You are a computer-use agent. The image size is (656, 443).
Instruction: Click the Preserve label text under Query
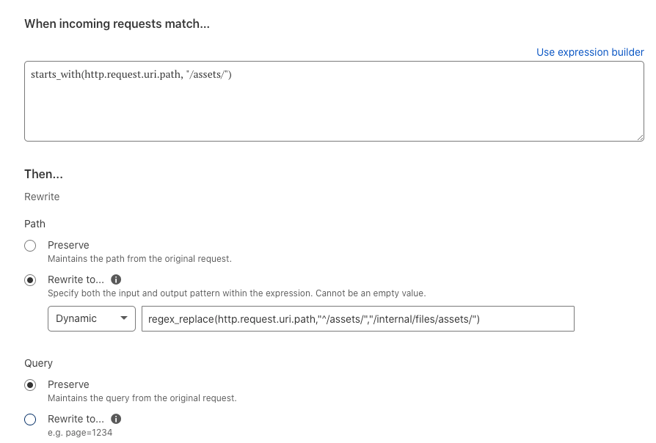coord(68,384)
